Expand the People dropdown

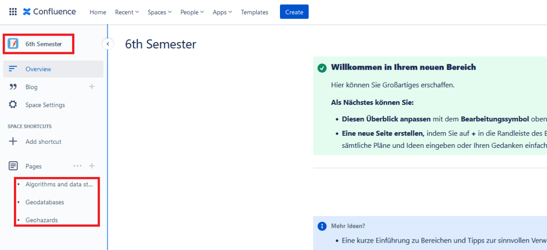click(192, 12)
